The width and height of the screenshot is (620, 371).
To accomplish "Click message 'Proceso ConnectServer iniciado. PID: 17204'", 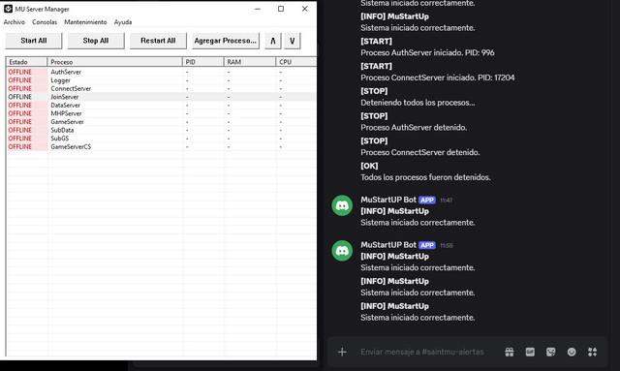I will (438, 77).
